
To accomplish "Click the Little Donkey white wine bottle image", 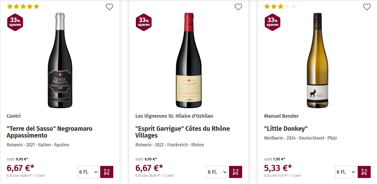I will [x=317, y=60].
